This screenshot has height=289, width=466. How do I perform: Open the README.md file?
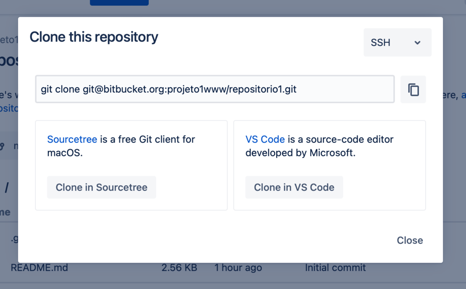(x=39, y=268)
